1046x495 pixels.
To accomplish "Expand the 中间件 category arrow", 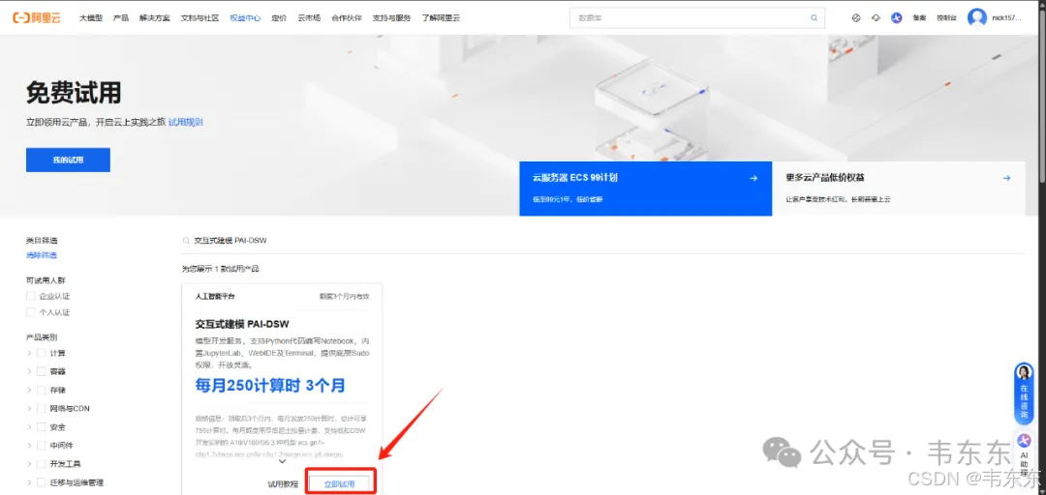I will pos(29,445).
